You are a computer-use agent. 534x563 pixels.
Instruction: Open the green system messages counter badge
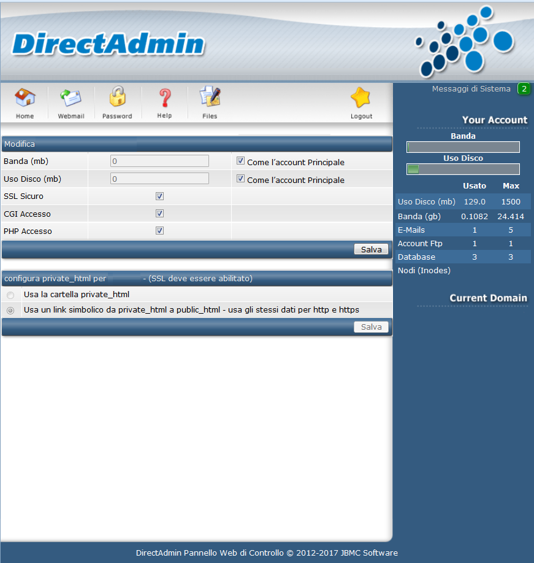point(524,89)
